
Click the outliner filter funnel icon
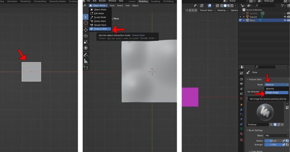click(x=282, y=6)
